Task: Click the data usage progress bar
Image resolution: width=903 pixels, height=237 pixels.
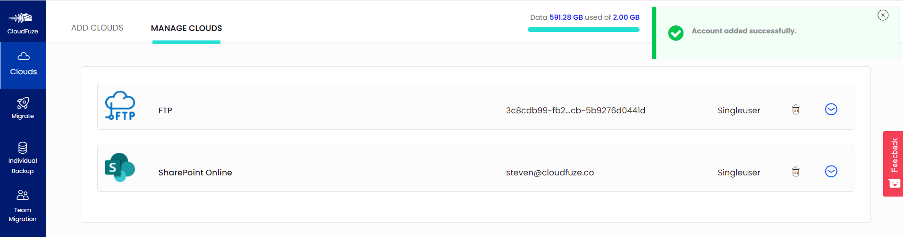Action: [583, 30]
